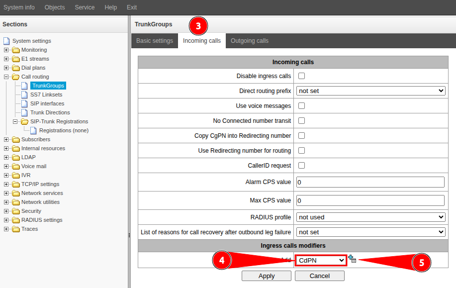Toggle Use voice messages checkbox
Screen dimensions: 456x288
click(x=301, y=105)
